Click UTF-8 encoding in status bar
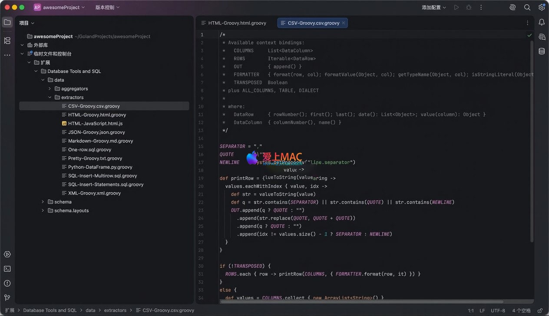The width and height of the screenshot is (549, 316). [x=498, y=310]
